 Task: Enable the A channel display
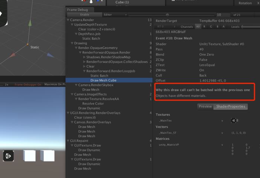coord(223,27)
